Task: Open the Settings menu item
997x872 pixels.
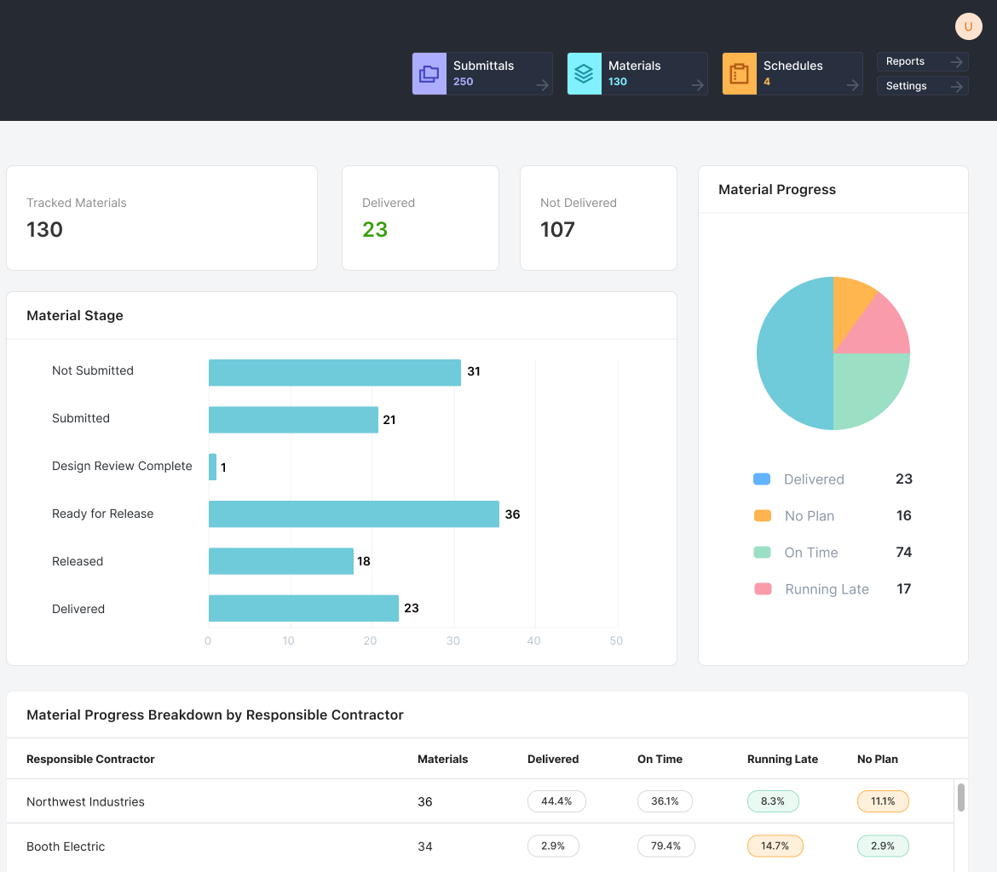Action: pos(907,86)
